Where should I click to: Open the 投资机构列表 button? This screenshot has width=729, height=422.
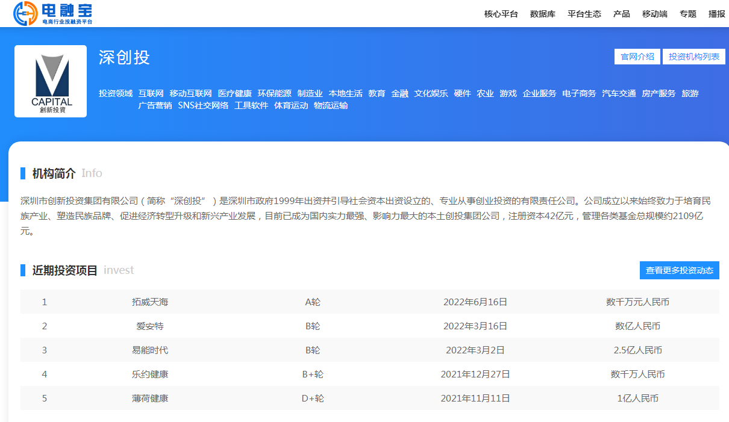coord(694,57)
